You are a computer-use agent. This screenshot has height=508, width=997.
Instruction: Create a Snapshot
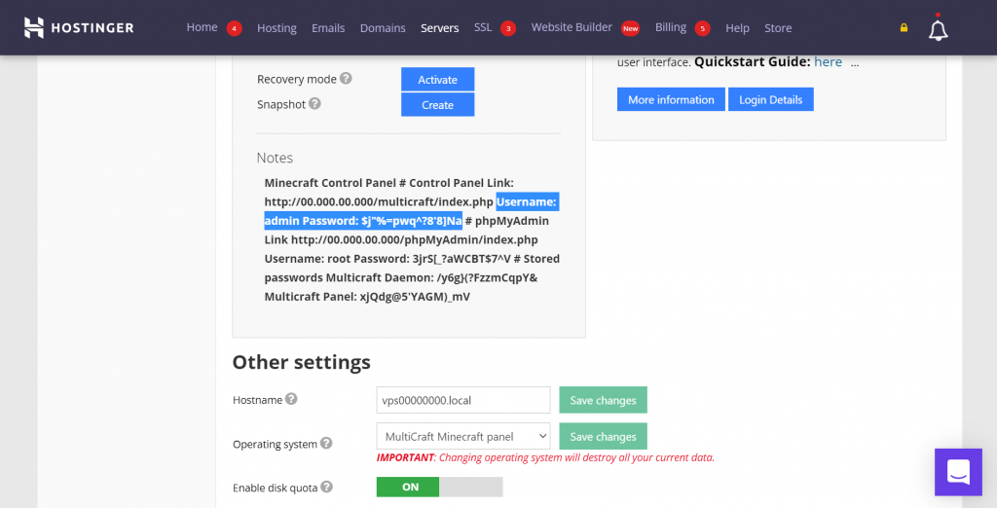(x=437, y=105)
